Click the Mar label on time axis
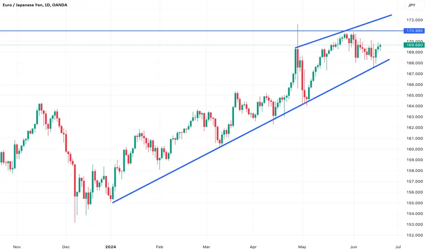The width and height of the screenshot is (426, 251). (206, 247)
